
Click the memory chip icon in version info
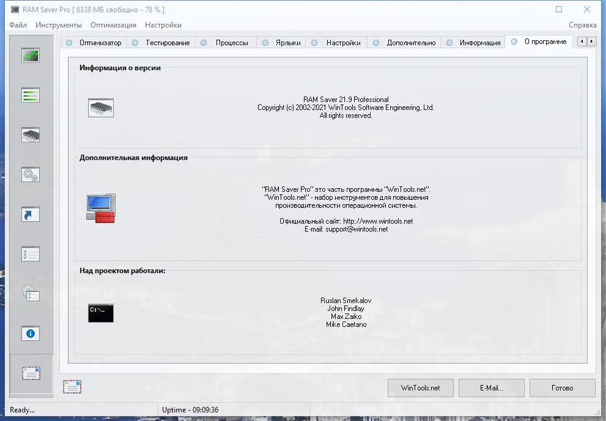101,108
